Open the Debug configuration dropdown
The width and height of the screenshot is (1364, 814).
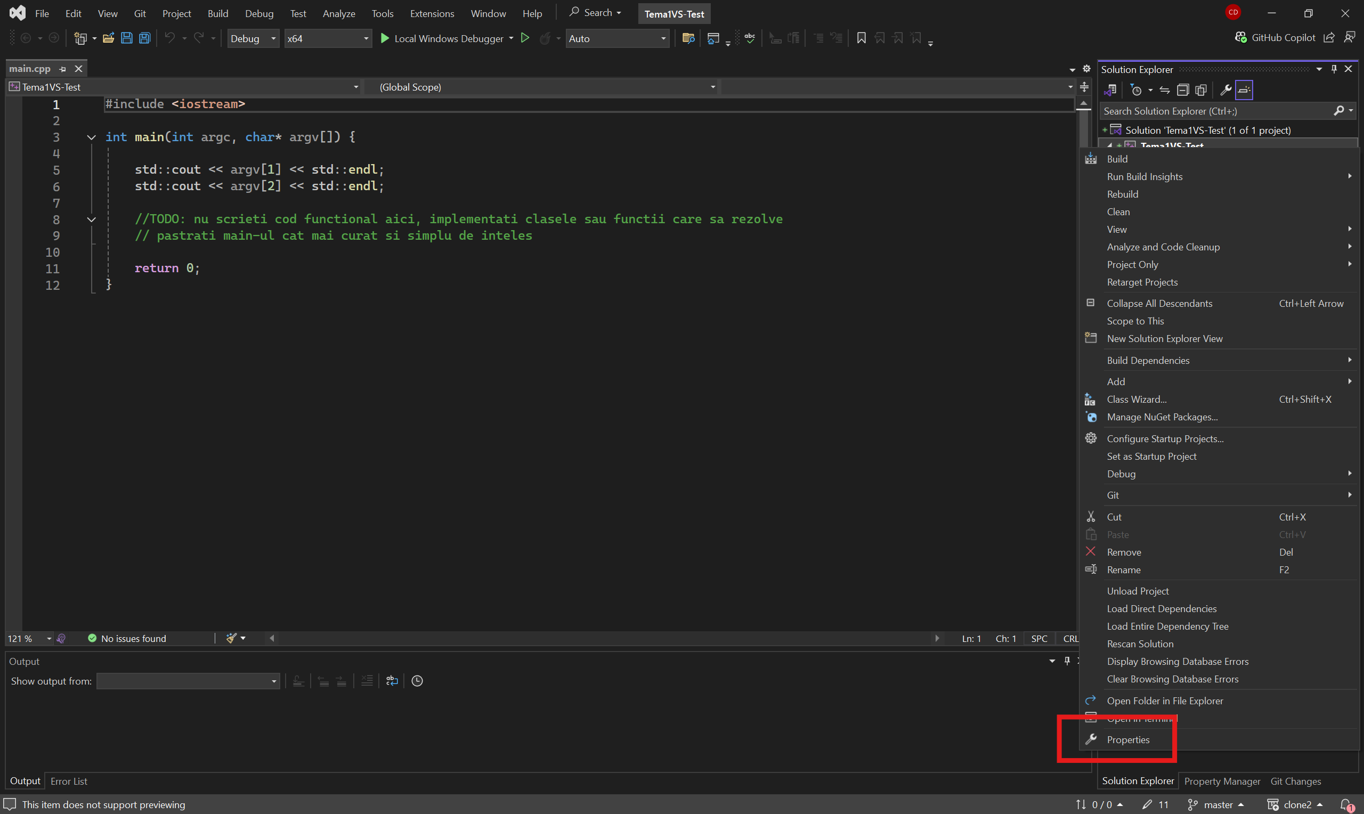(253, 38)
